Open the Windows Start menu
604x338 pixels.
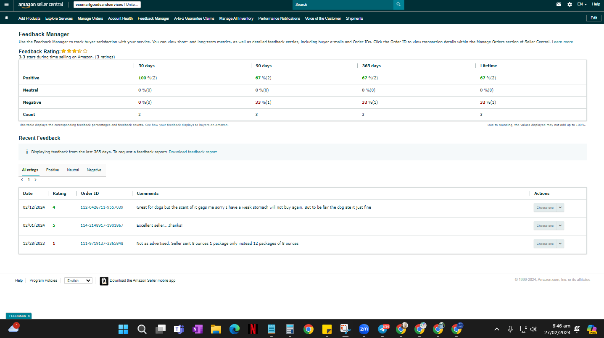click(x=123, y=329)
